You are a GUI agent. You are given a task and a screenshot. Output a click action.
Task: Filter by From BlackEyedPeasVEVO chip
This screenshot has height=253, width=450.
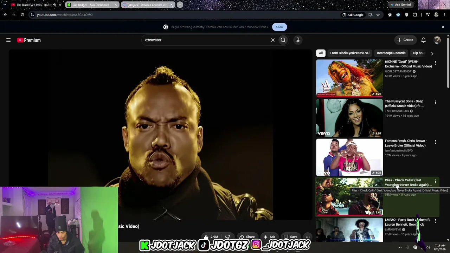pyautogui.click(x=350, y=53)
